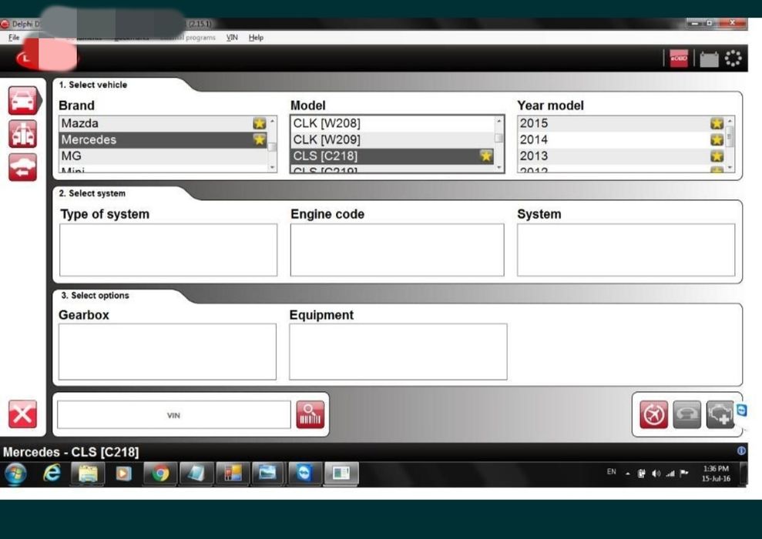Open Google Chrome from taskbar

coord(160,474)
